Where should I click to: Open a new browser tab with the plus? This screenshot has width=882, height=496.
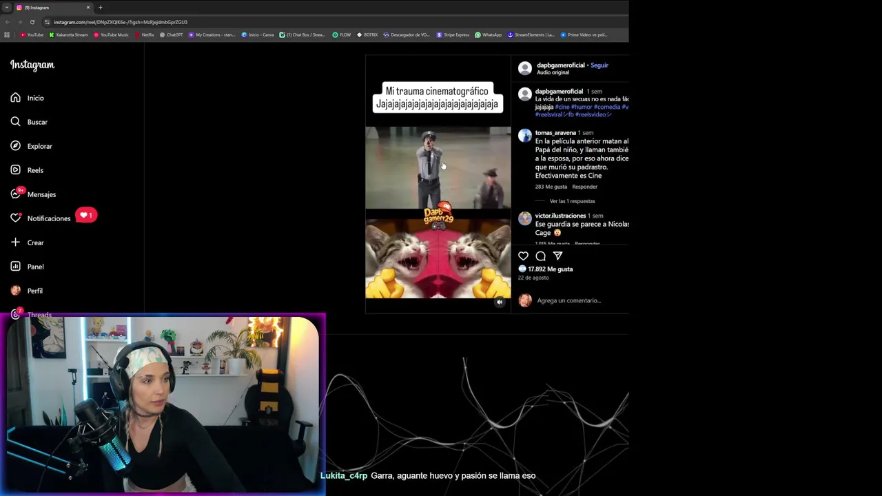101,8
